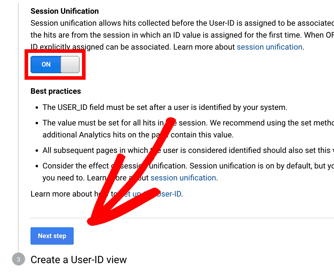Click the Session unification allows hits description text
334x273 pixels.
[182, 35]
